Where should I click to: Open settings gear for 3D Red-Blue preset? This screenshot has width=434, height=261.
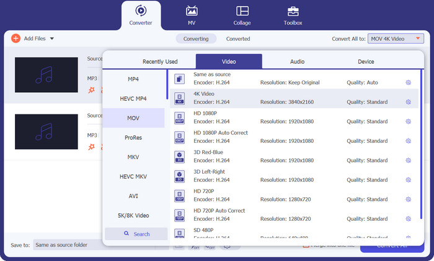408,160
